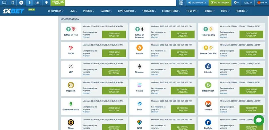This screenshot has height=130, width=269.
Task: Click ДЕПОНИРАЈ СРЕДСТВА for Bitcoin
Action: (x=183, y=53)
